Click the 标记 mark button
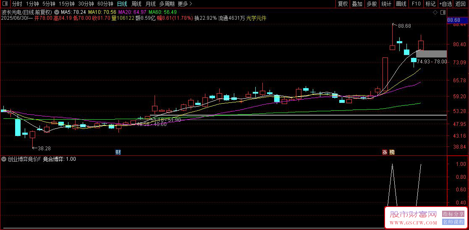This screenshot has width=469, height=230. click(x=430, y=4)
